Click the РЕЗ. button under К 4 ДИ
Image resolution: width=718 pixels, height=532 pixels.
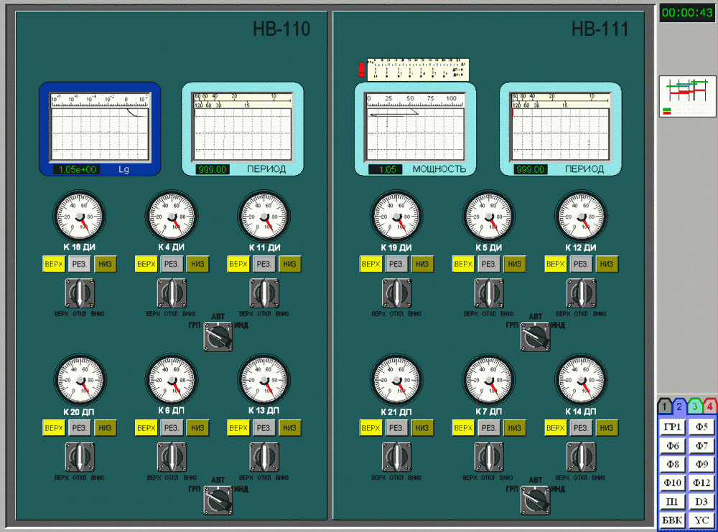pyautogui.click(x=172, y=264)
